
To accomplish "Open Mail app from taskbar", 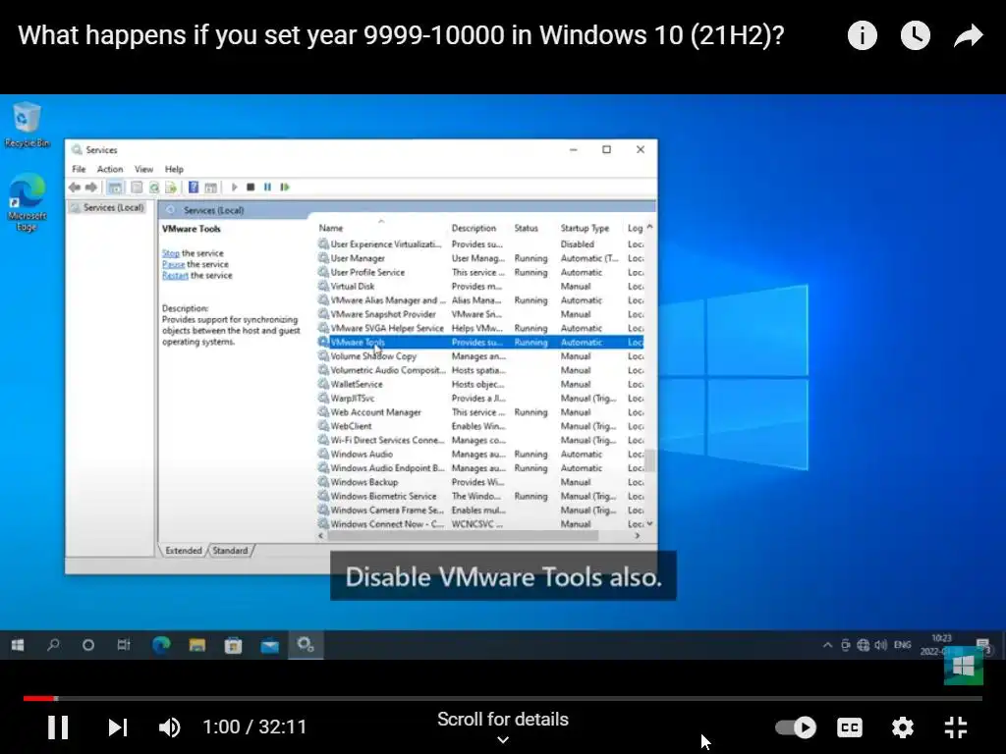I will (x=269, y=645).
